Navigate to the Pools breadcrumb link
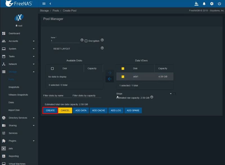Viewport: 225px width, 165px height. [56, 10]
